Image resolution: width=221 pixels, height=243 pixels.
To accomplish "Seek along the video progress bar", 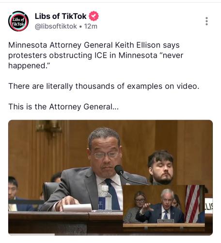I will [110, 234].
